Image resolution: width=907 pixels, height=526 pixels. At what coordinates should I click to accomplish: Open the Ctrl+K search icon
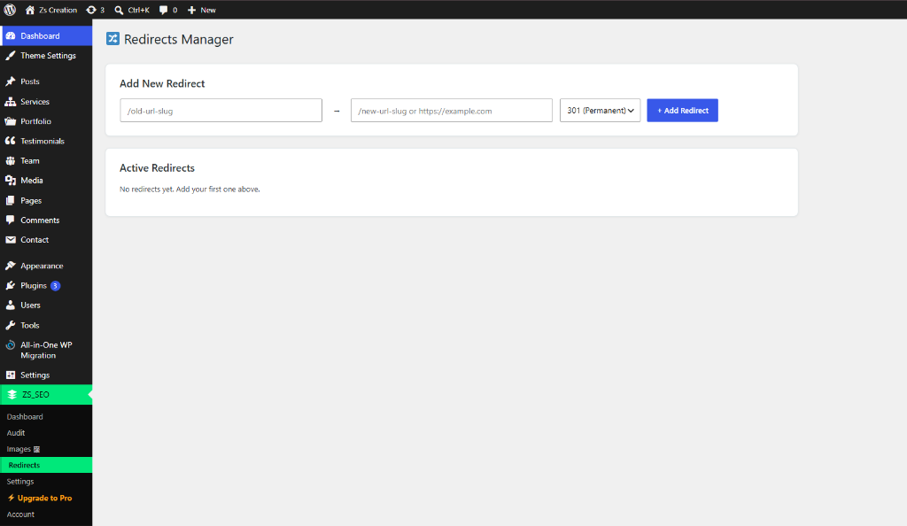click(x=119, y=10)
